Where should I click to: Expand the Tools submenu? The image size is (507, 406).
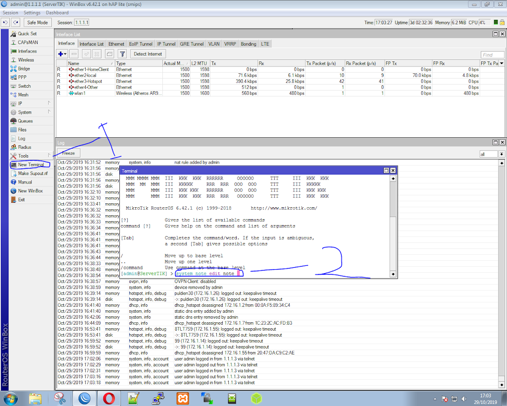click(31, 156)
